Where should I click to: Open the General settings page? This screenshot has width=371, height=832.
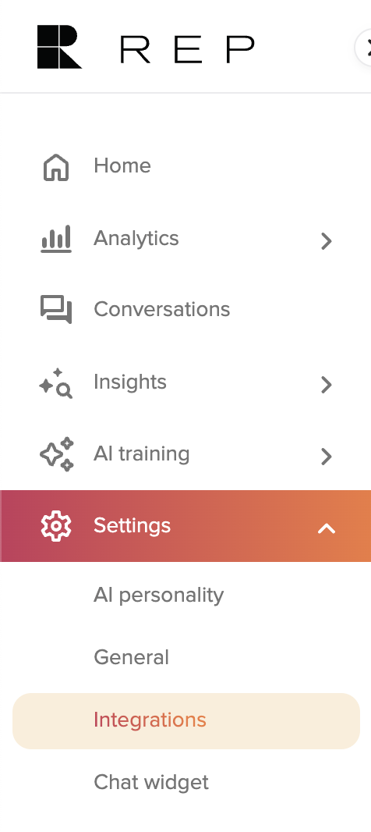pos(132,657)
